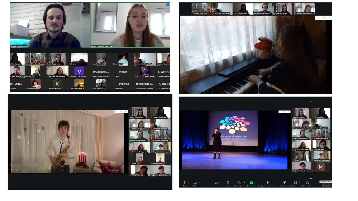Go to next slide arrow beside saxophone video

pos(126,142)
